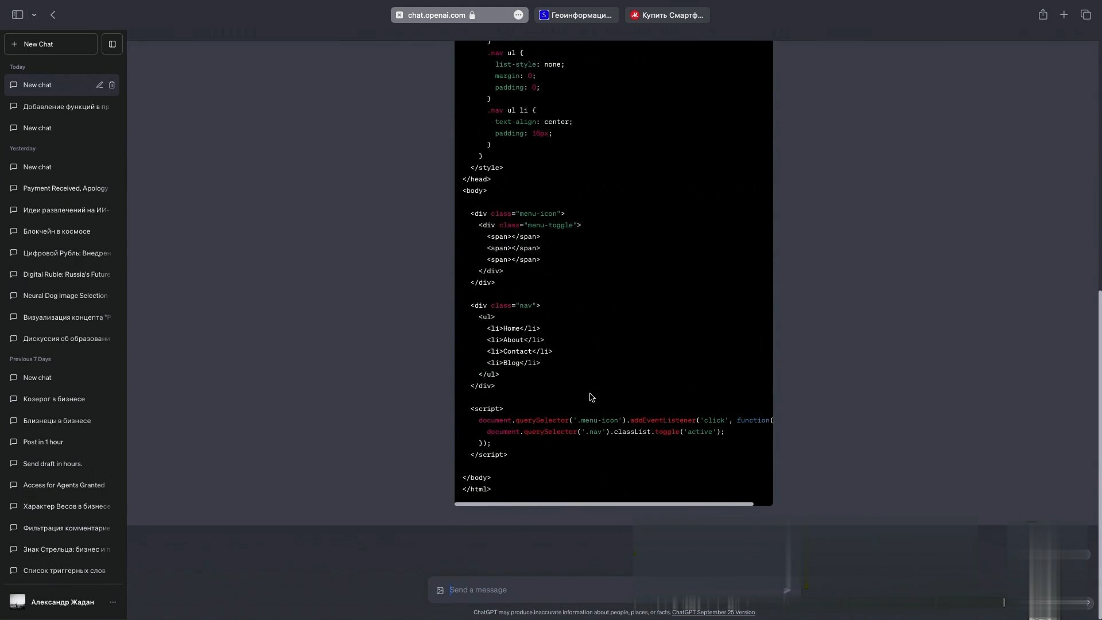
Task: Open 'Козерог в бизнесе' chat
Action: click(x=62, y=399)
